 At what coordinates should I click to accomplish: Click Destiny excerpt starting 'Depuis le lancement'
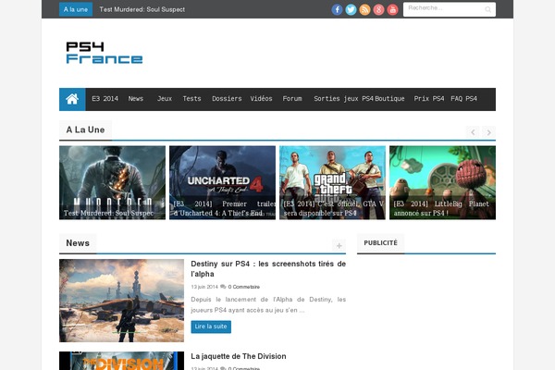[x=268, y=304]
